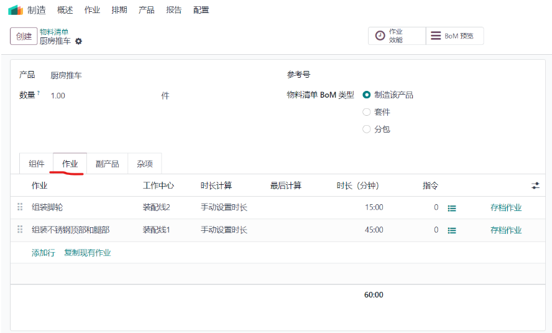
Task: Click instructions list icon for 组装不锈钢顶部和腿部 row
Action: (452, 230)
